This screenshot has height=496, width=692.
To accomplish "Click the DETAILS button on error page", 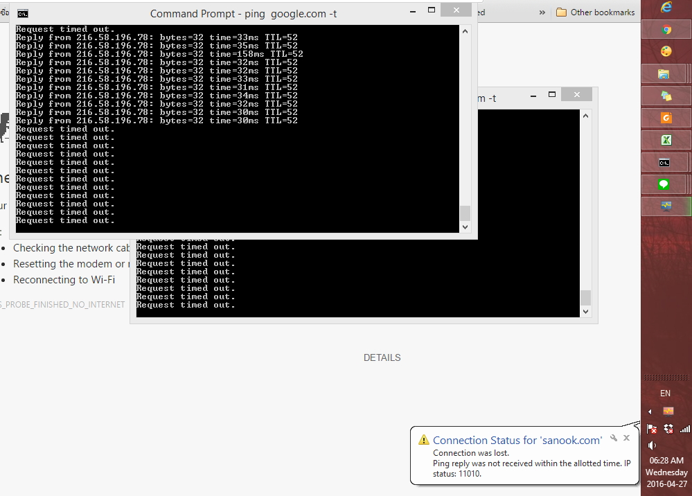I will point(382,357).
